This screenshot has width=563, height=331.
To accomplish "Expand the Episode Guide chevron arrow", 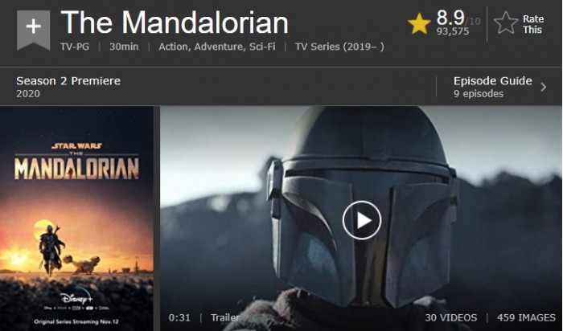I will [543, 87].
